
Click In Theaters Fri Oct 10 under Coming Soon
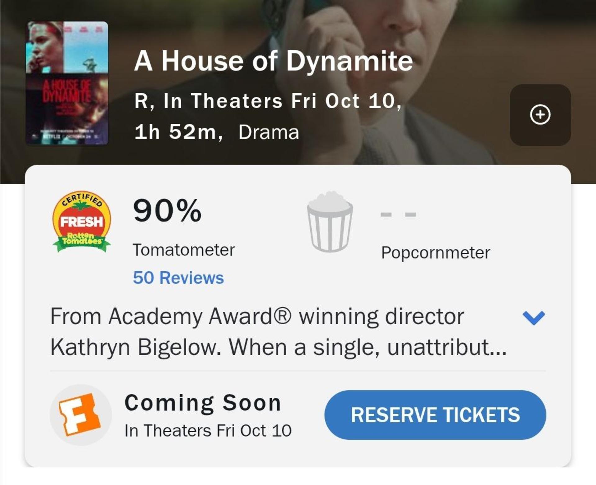208,431
